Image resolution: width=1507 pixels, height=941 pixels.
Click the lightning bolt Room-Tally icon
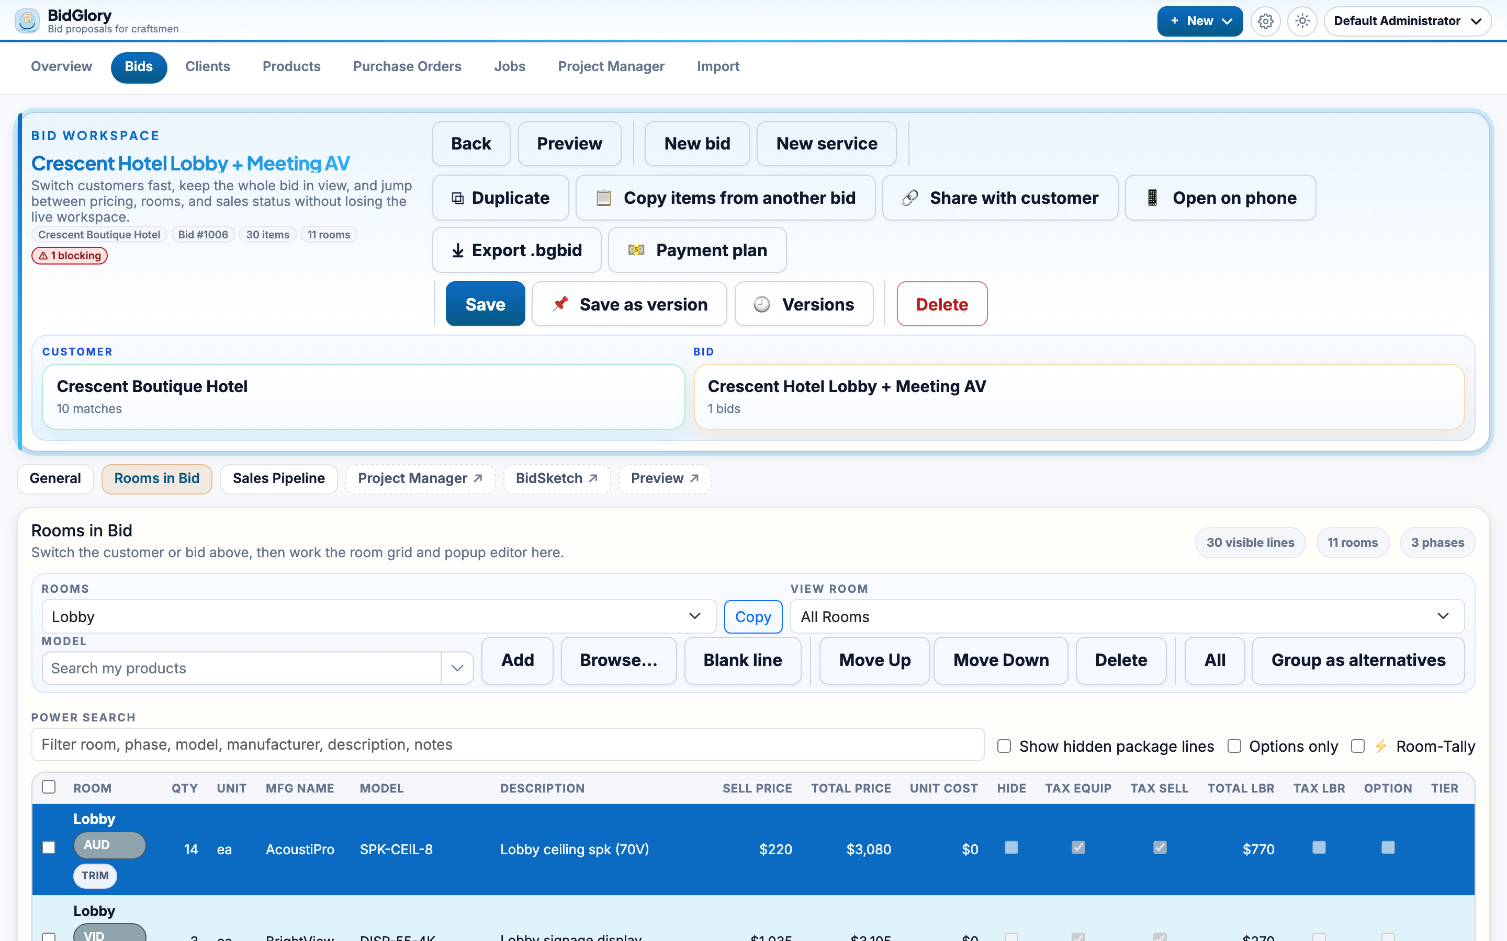tap(1380, 746)
